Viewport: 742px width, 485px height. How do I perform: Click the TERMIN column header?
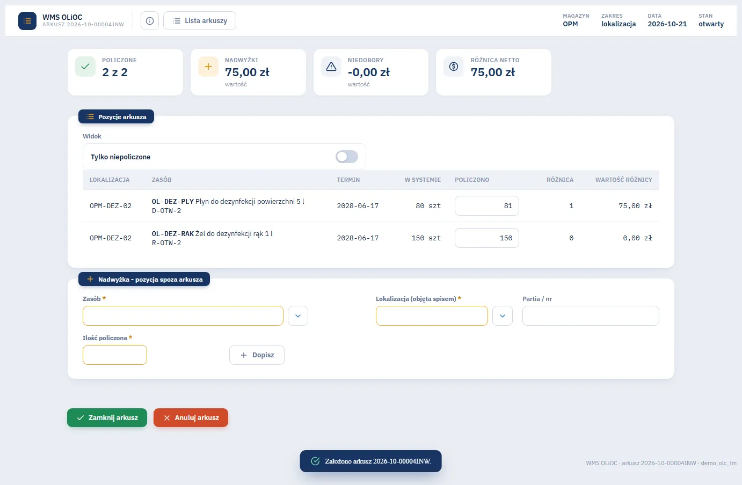click(x=348, y=180)
